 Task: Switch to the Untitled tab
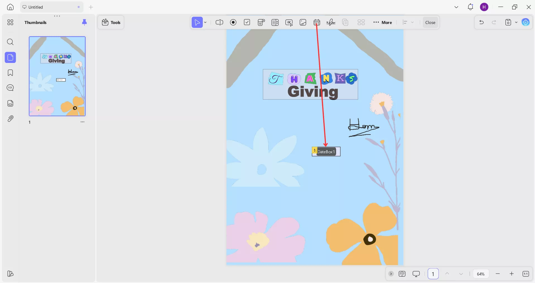[x=52, y=7]
